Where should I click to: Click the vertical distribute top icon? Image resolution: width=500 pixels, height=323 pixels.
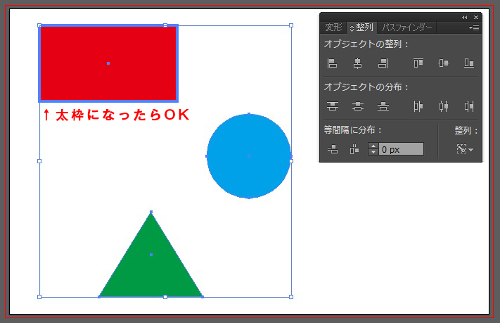[333, 106]
